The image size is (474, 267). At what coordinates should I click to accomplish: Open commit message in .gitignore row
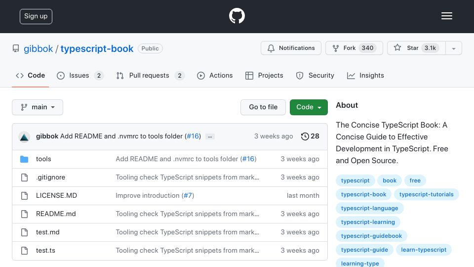(188, 178)
